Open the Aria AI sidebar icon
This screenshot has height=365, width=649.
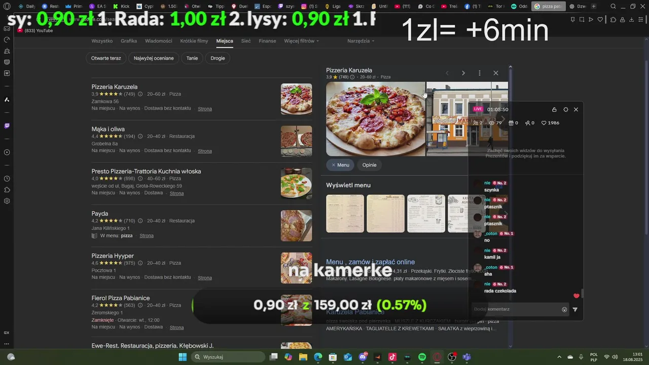[7, 99]
